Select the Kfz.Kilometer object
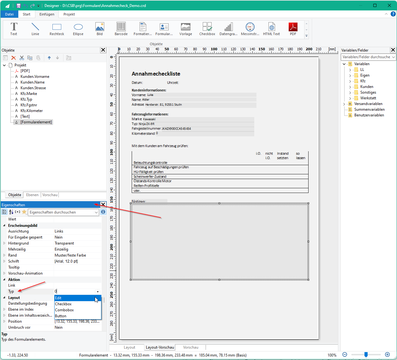This screenshot has height=360, width=397. tap(32, 111)
